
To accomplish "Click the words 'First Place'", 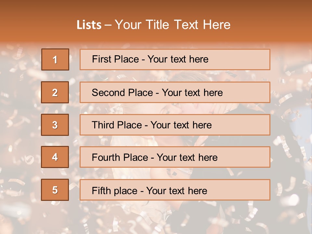I will [116, 59].
